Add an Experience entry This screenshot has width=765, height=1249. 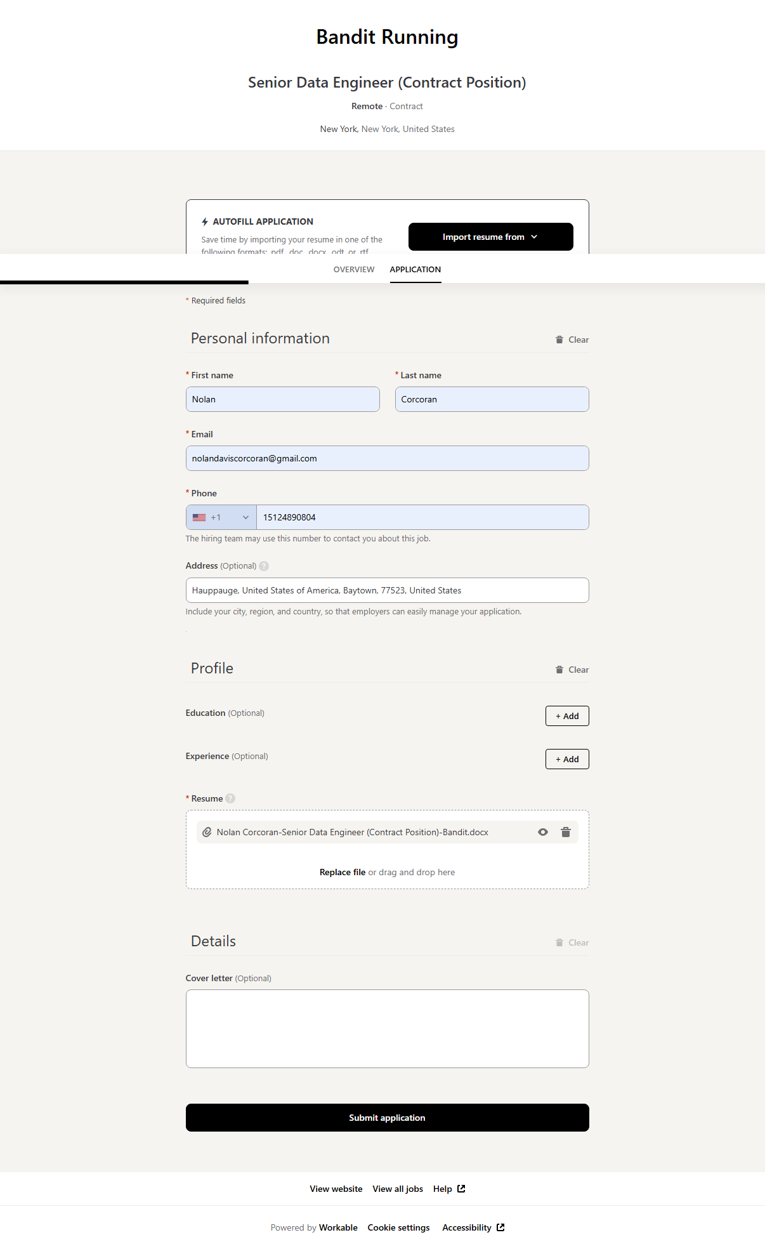pyautogui.click(x=567, y=759)
